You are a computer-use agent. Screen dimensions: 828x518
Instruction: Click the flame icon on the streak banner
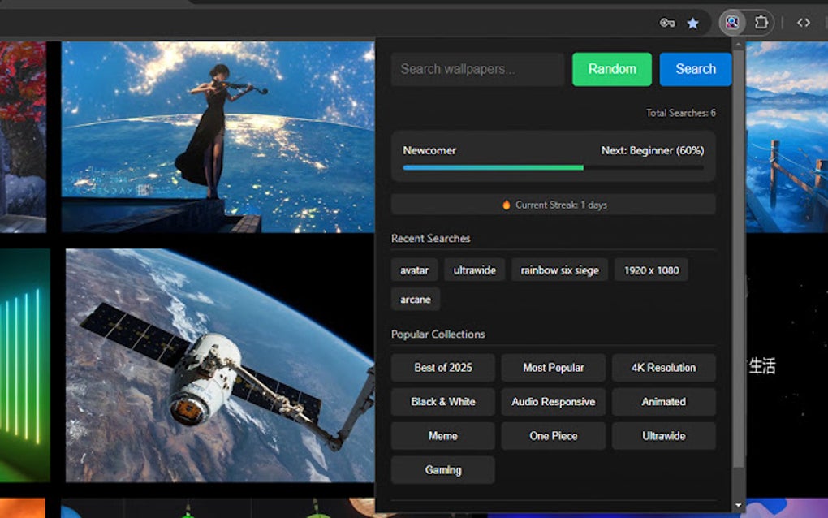pyautogui.click(x=507, y=205)
